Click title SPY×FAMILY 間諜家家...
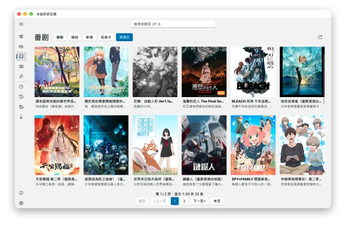This screenshot has height=228, width=346. [x=251, y=179]
